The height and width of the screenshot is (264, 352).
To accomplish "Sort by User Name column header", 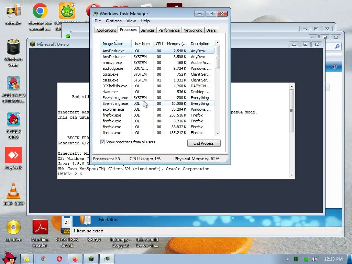I will (x=142, y=44).
